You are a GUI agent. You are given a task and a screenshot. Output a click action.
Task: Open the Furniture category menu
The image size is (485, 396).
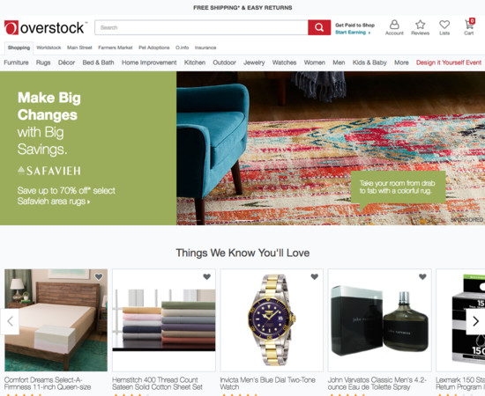[x=16, y=62]
